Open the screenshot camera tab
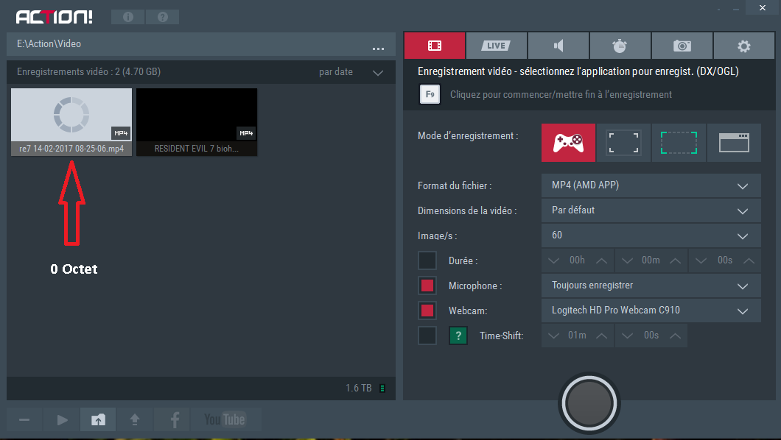781x440 pixels. tap(682, 46)
